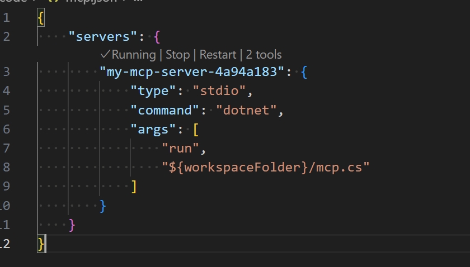This screenshot has height=267, width=470.
Task: Restart the MCP server
Action: tap(218, 54)
